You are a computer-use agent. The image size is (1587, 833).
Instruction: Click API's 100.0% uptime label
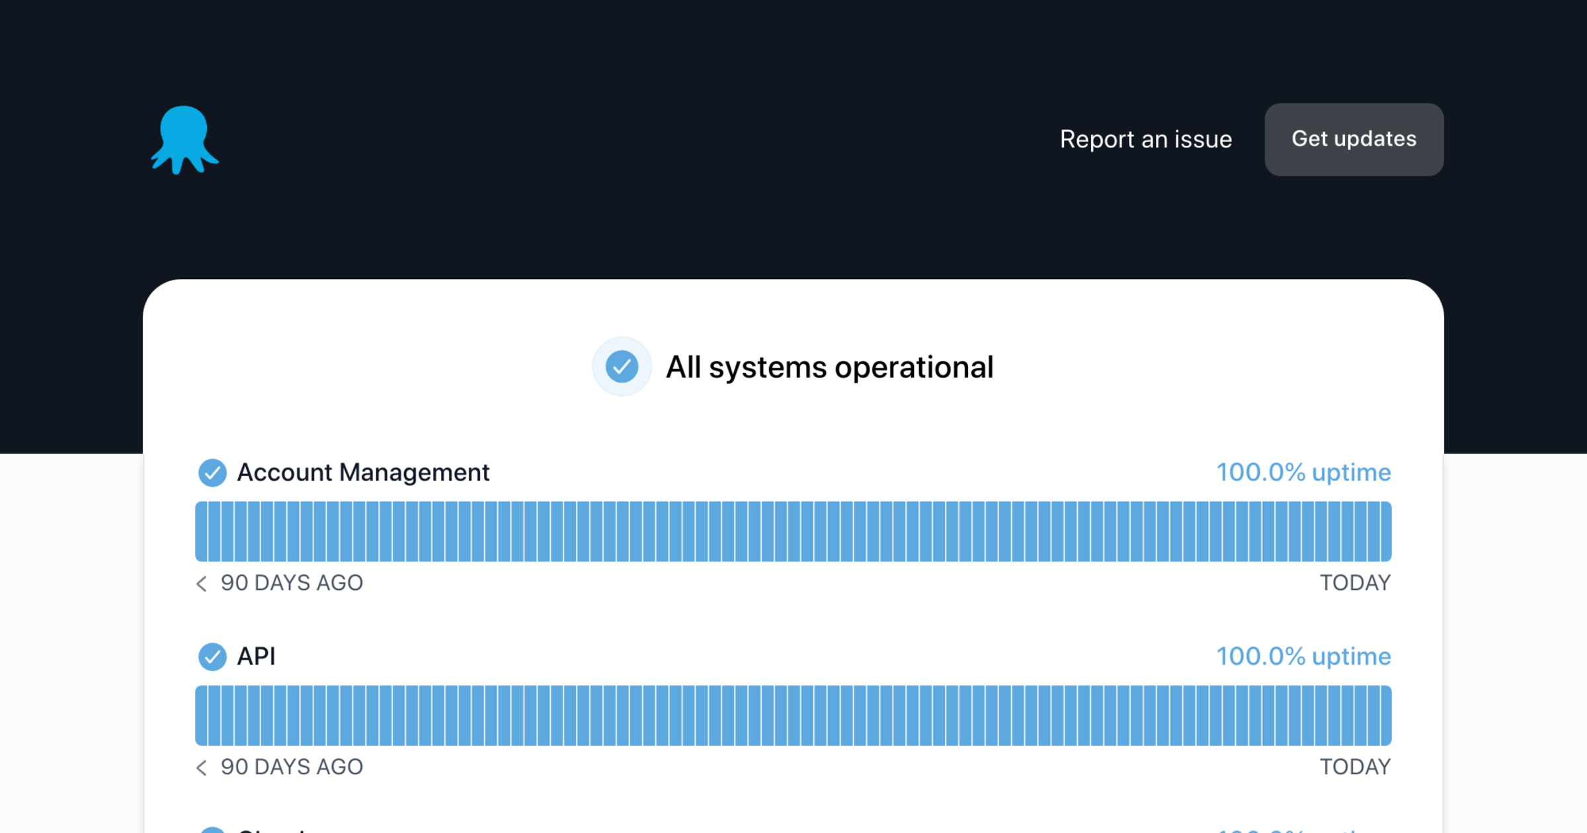pyautogui.click(x=1303, y=656)
